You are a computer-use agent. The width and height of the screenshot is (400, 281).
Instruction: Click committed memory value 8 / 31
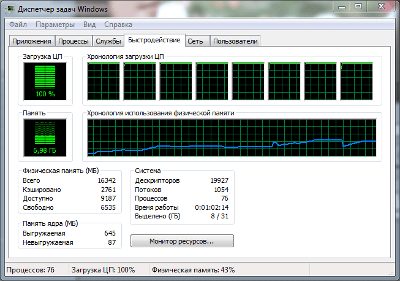click(x=219, y=216)
